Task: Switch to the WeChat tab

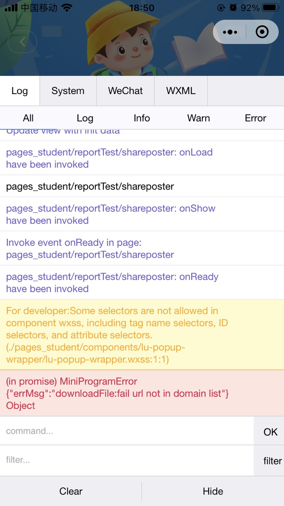Action: [x=125, y=91]
